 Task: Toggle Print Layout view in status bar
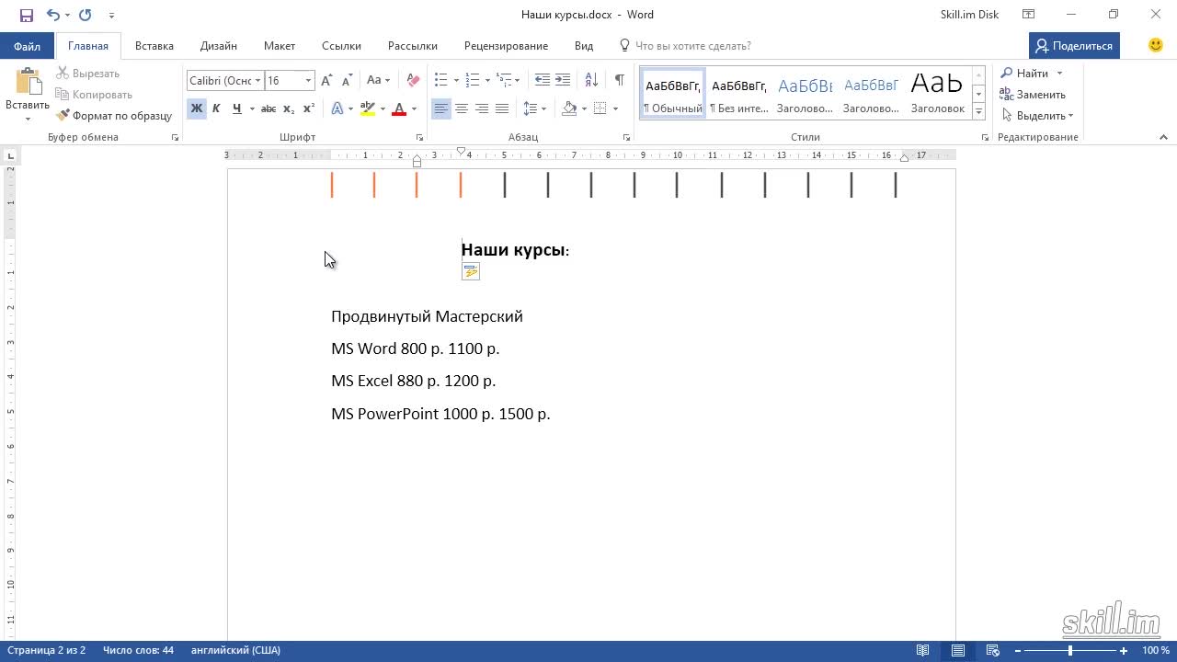coord(958,651)
